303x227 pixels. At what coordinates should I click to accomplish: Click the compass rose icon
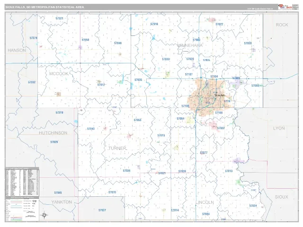tap(44, 215)
